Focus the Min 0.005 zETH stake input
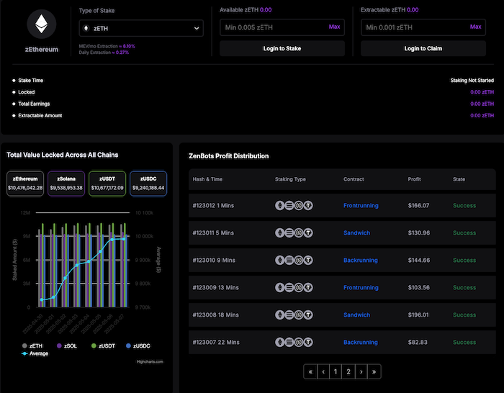The height and width of the screenshot is (393, 504). 282,27
